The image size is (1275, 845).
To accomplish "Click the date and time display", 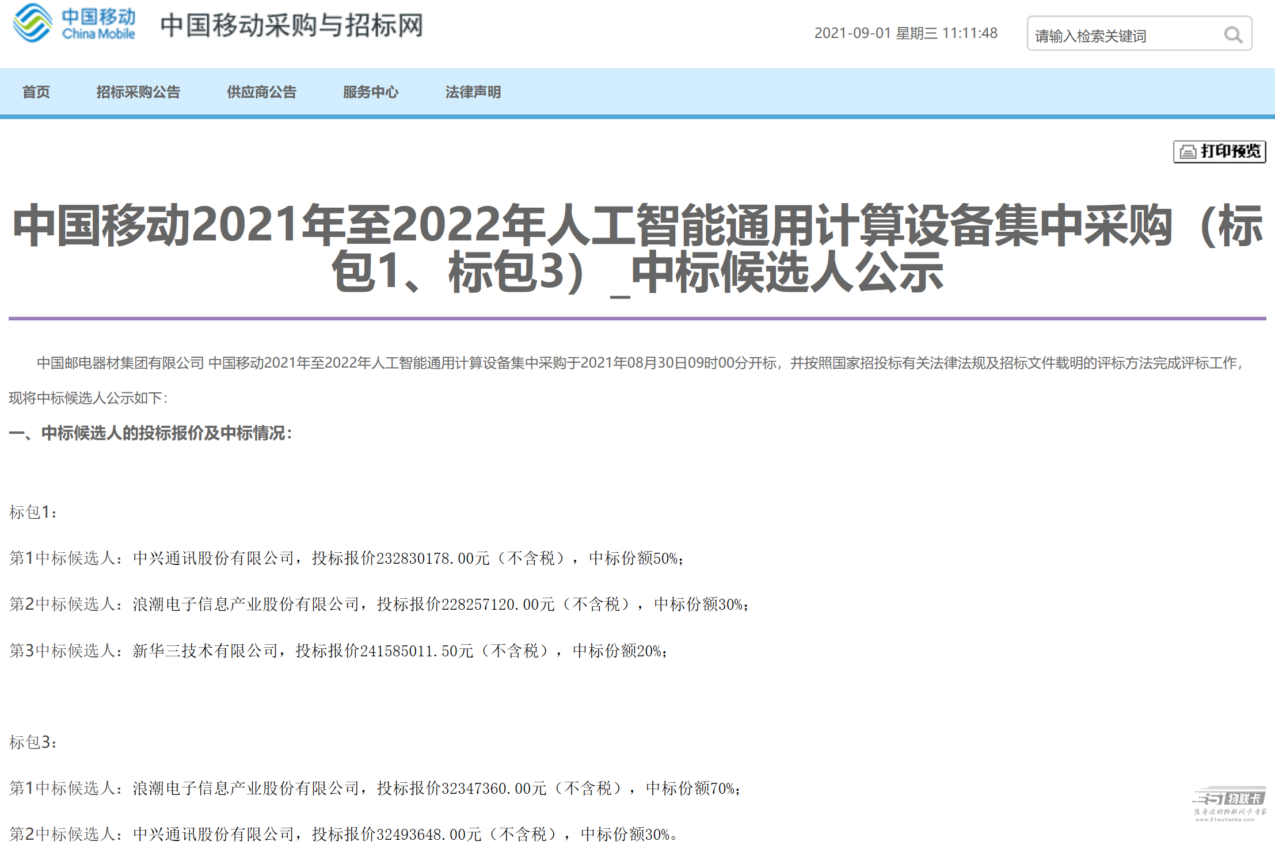I will [x=905, y=33].
